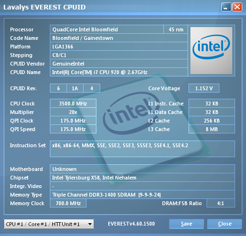This screenshot has width=246, height=236.
Task: Click the CPUID Name i7 CPU 920 value
Action: (x=119, y=72)
